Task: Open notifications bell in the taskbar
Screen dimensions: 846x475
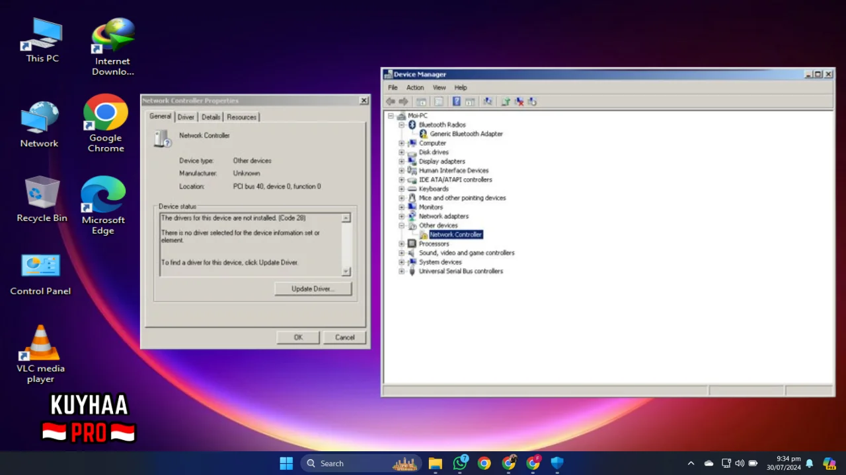Action: point(809,463)
